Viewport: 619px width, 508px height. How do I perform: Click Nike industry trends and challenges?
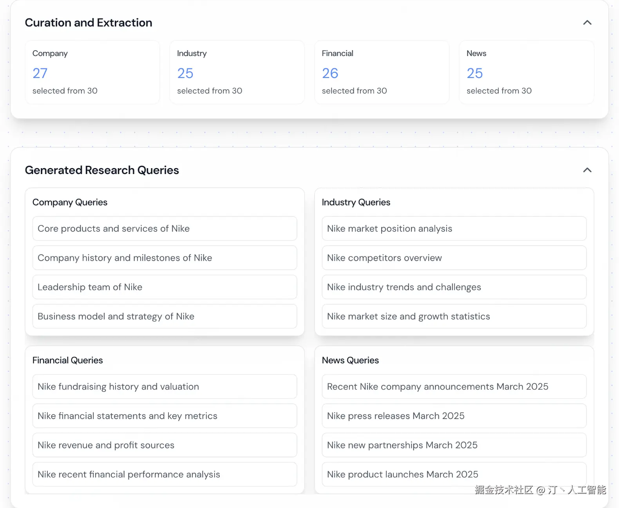[x=454, y=287]
